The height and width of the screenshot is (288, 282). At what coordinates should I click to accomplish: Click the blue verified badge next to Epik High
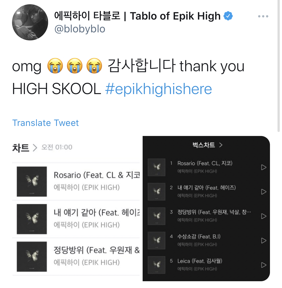click(228, 16)
